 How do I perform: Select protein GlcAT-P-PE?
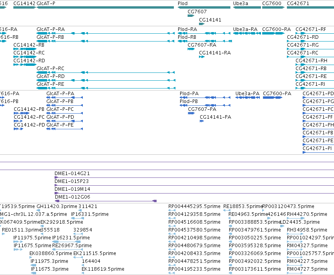[64, 128]
